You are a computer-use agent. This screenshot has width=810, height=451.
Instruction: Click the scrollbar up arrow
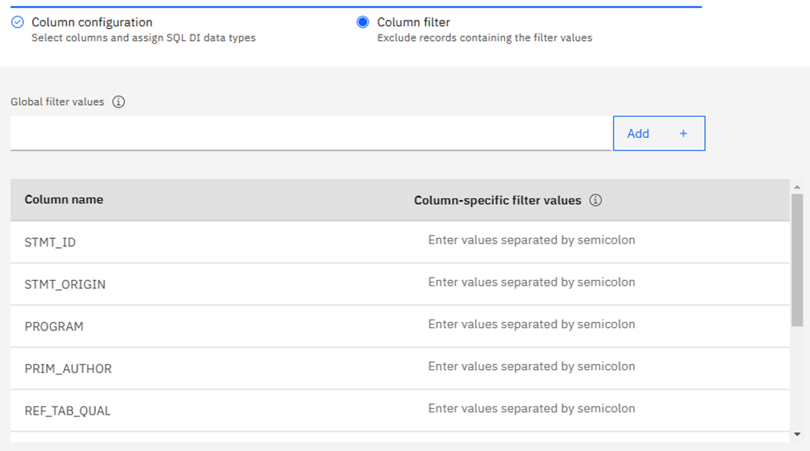797,186
